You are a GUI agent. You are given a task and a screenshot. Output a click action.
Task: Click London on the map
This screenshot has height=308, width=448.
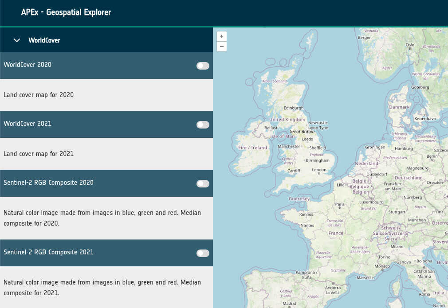[x=319, y=170]
